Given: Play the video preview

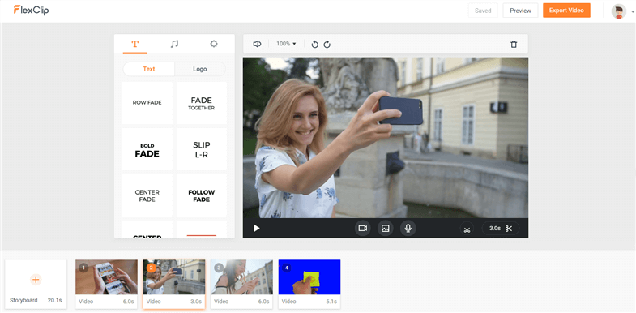Looking at the screenshot, I should tap(256, 228).
